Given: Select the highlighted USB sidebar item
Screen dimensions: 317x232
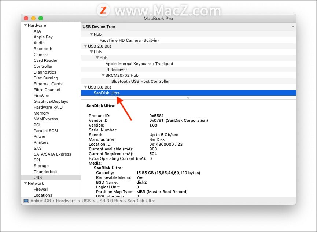Looking at the screenshot, I should [51, 177].
